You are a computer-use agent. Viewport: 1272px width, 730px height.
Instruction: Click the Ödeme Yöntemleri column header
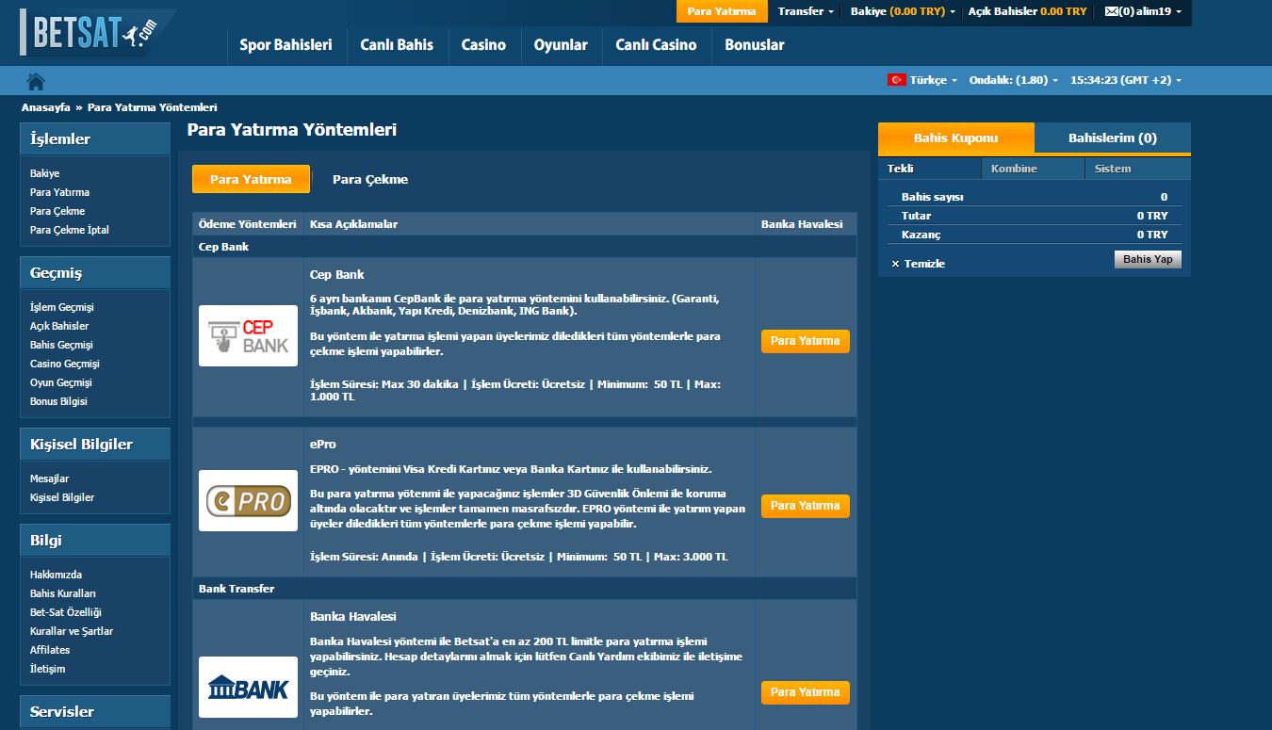point(248,224)
